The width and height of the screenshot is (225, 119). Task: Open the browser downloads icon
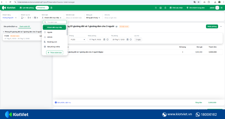(215, 2)
